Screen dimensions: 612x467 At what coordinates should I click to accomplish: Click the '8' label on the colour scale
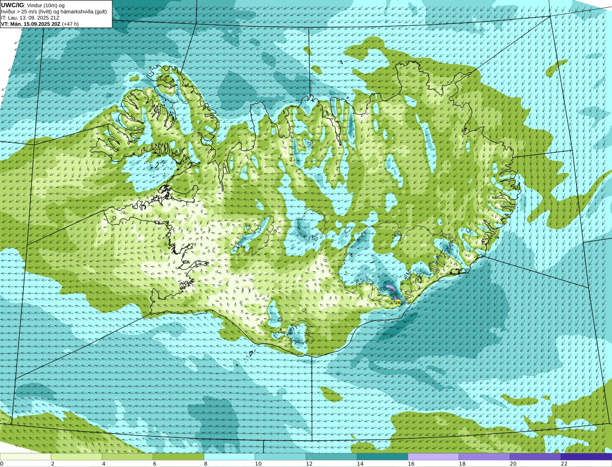tap(206, 464)
